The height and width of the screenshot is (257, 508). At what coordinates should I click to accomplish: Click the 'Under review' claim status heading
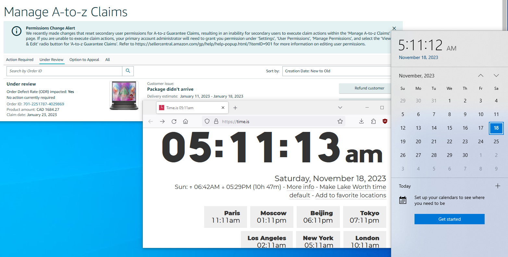pyautogui.click(x=21, y=84)
